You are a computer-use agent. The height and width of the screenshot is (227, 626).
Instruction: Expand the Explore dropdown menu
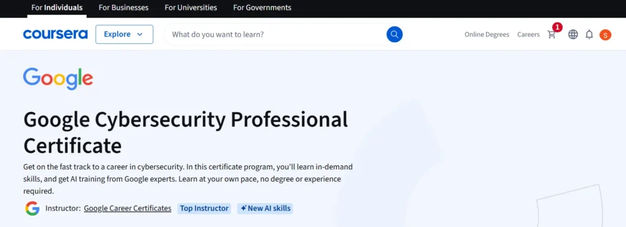[124, 34]
